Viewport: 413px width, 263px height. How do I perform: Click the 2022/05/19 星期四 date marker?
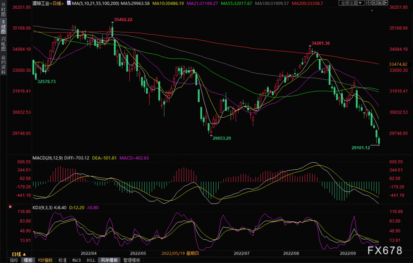(x=180, y=254)
